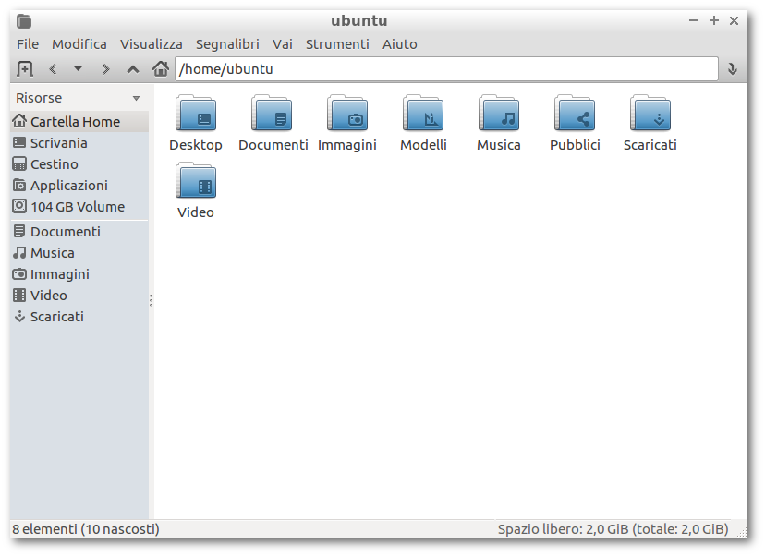The image size is (765, 556).
Task: Go forward to next folder
Action: pos(105,69)
